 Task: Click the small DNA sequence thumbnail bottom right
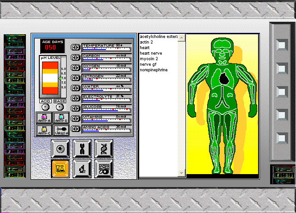pyautogui.click(x=283, y=174)
